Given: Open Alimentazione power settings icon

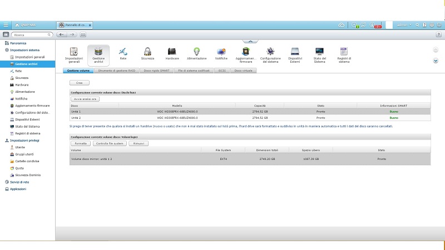Looking at the screenshot, I should pyautogui.click(x=196, y=53).
